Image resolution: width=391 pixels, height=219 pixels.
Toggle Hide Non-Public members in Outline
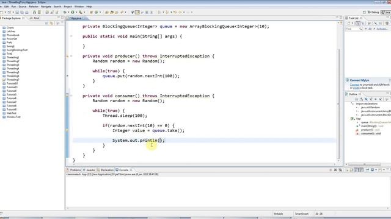tap(375, 99)
